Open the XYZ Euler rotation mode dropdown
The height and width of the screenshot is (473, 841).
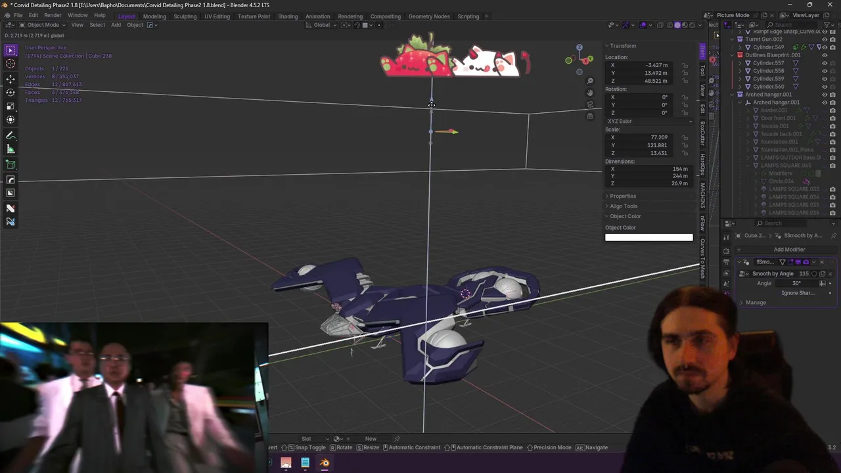click(648, 122)
